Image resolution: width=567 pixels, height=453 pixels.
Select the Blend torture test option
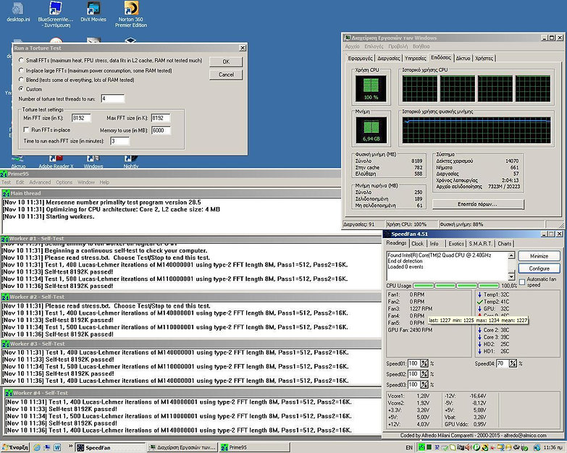tap(21, 80)
